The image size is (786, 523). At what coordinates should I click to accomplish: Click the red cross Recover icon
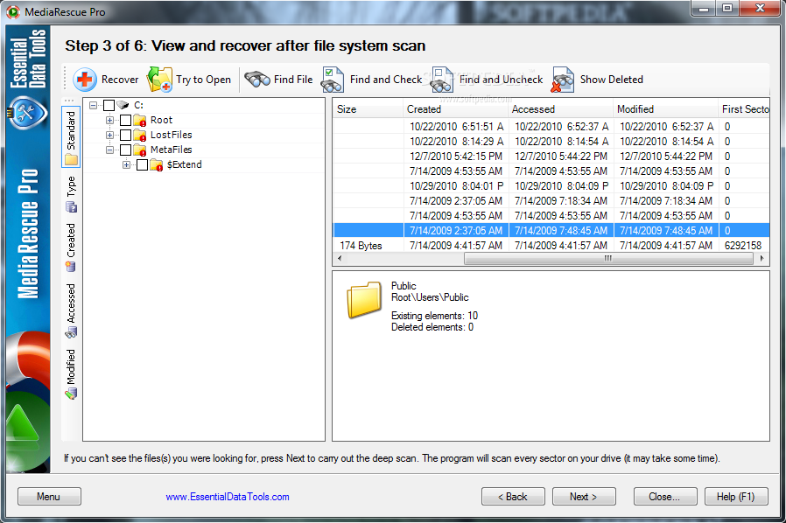pos(85,80)
